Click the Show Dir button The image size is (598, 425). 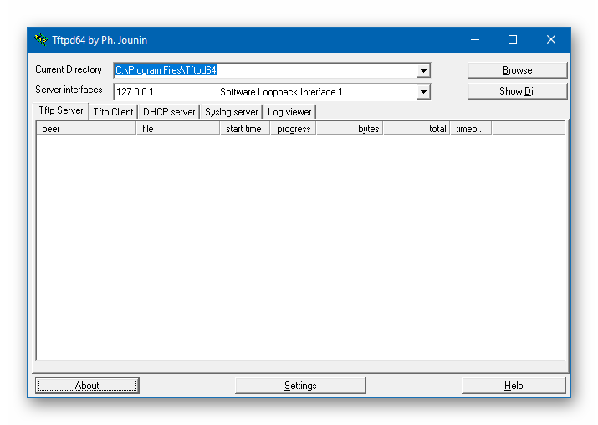click(517, 91)
